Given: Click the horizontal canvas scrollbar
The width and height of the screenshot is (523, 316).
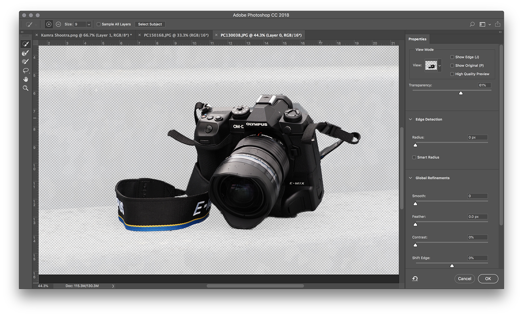Looking at the screenshot, I should click(x=255, y=286).
